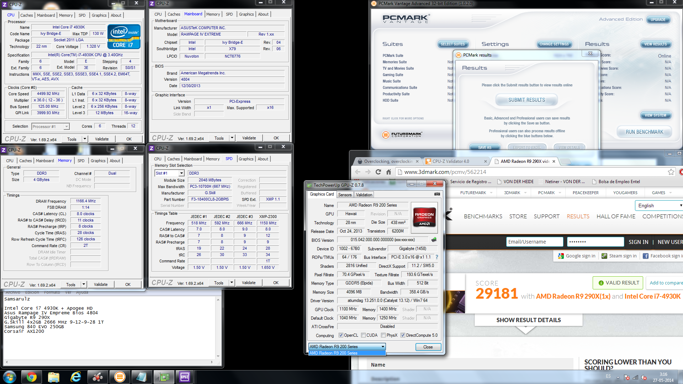683x384 pixels.
Task: Expand Tools arrow in CPU-Z CPU window
Action: (x=85, y=139)
